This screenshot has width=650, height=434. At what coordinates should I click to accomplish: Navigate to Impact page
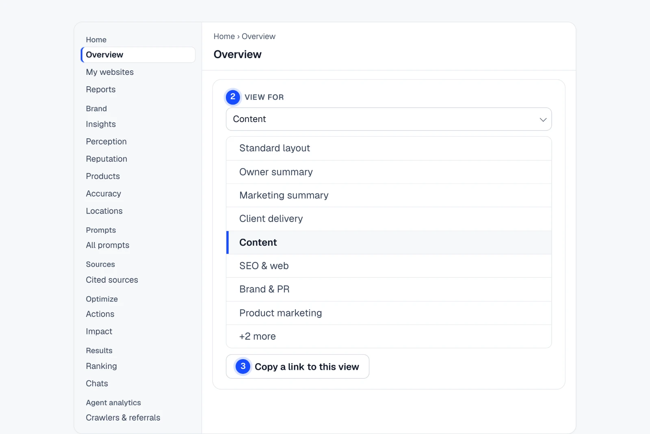pyautogui.click(x=99, y=331)
